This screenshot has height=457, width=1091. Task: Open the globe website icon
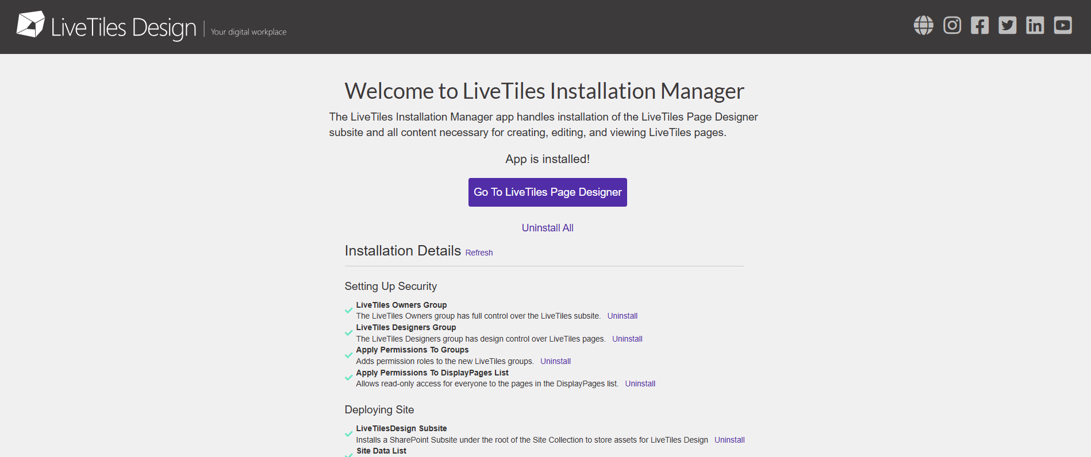pyautogui.click(x=924, y=25)
